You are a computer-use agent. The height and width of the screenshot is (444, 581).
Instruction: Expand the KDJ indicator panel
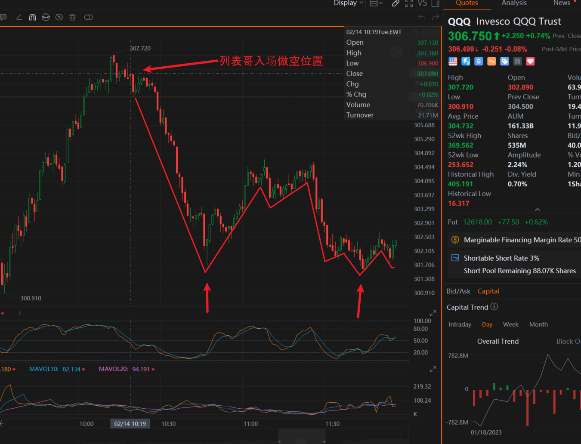(x=433, y=313)
